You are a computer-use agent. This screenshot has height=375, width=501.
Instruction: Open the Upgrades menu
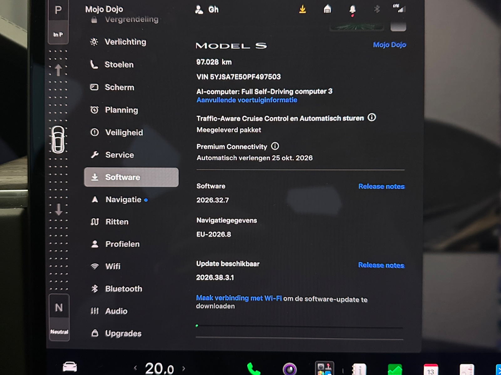tap(116, 333)
